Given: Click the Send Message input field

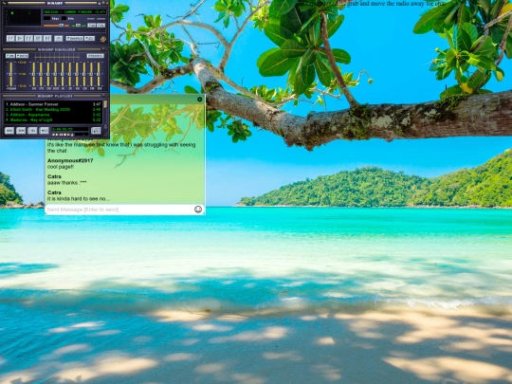Looking at the screenshot, I should (119, 210).
